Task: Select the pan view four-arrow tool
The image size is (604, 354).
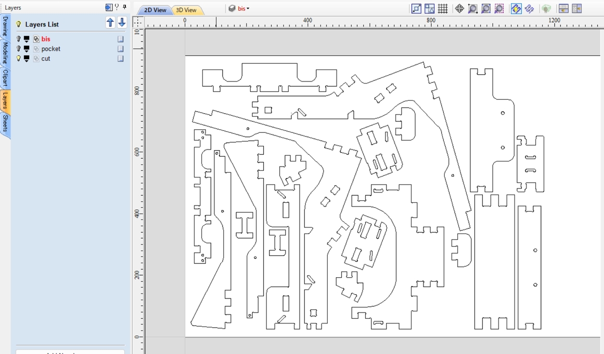Action: pyautogui.click(x=459, y=8)
